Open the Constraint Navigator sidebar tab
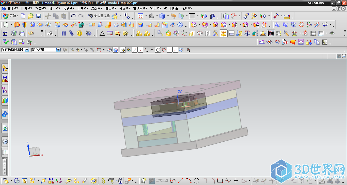Screen dimensions: 347x185 click(x=5, y=79)
